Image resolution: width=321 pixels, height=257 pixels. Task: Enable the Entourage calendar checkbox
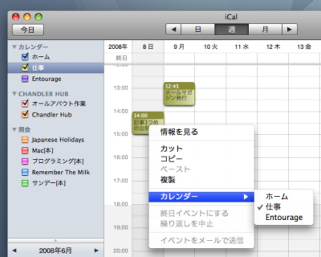[x=25, y=79]
